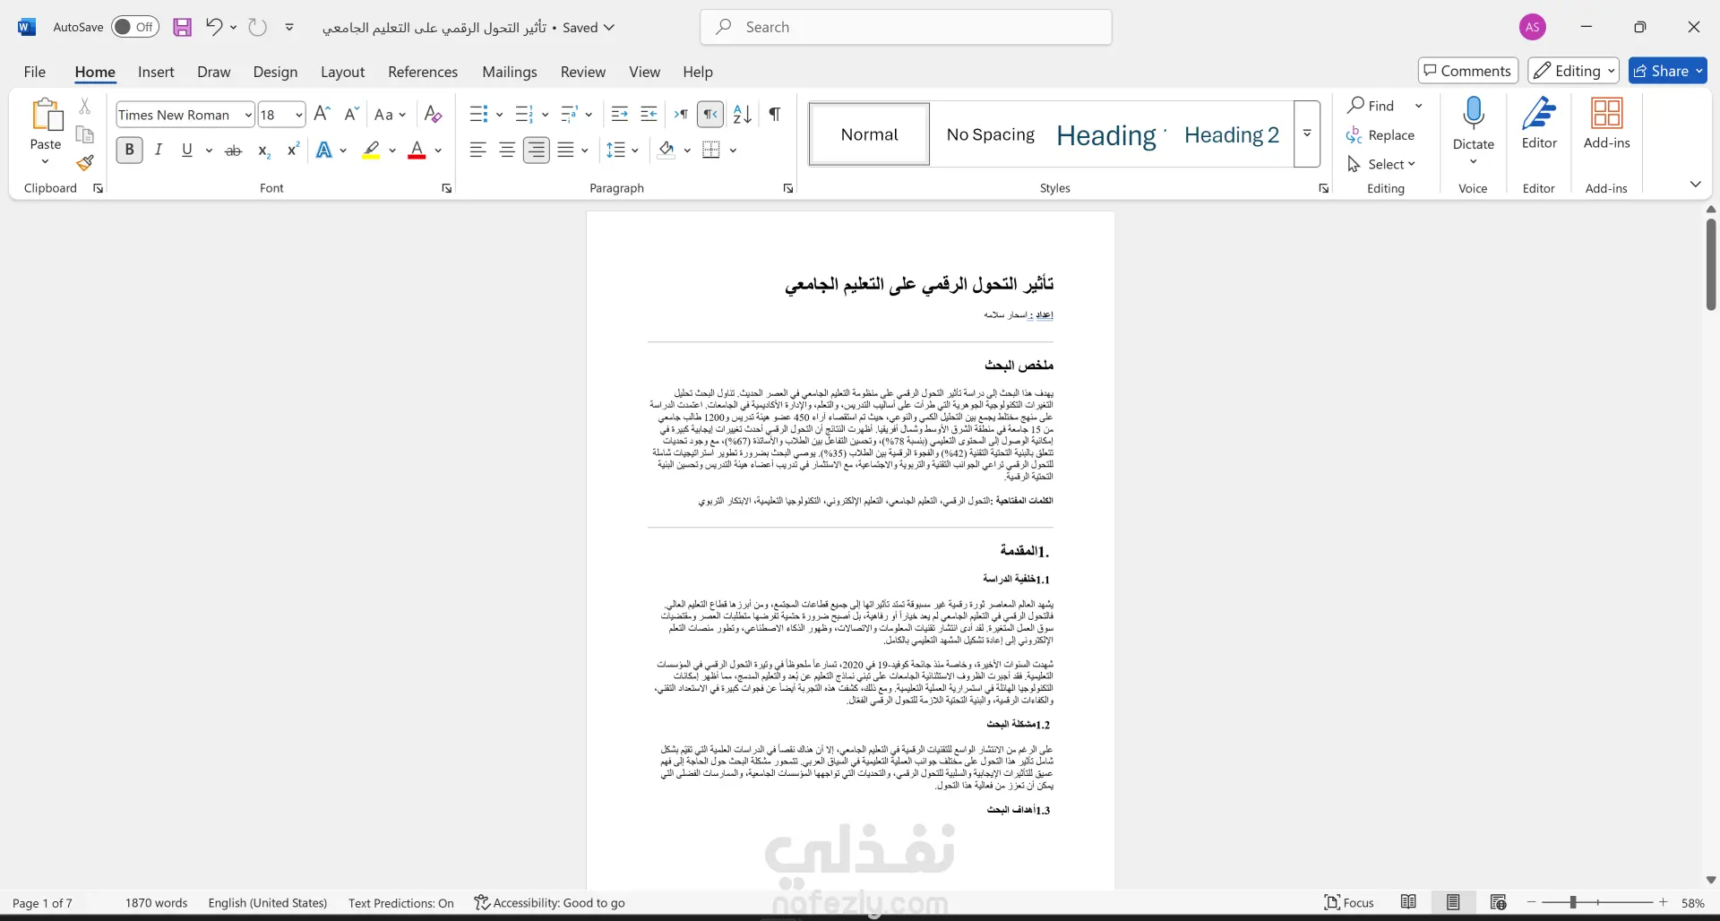This screenshot has height=921, width=1720.
Task: Open the File menu
Action: pyautogui.click(x=35, y=72)
